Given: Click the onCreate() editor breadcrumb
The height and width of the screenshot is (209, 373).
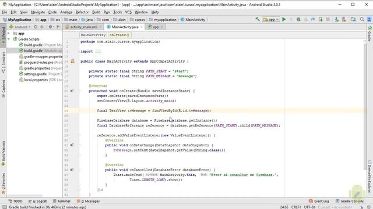Looking at the screenshot, I should point(119,35).
